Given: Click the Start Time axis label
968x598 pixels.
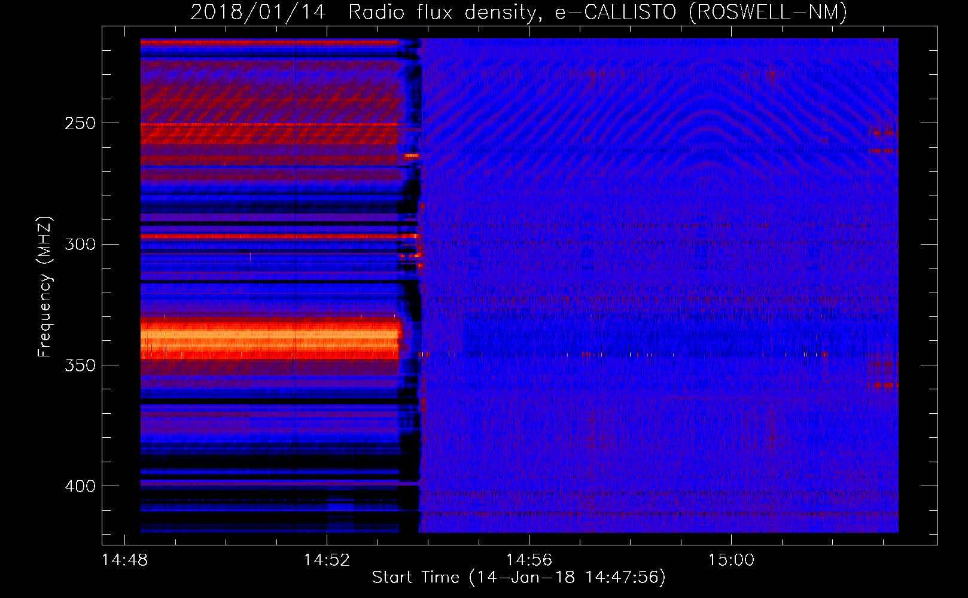Looking at the screenshot, I should pos(519,578).
